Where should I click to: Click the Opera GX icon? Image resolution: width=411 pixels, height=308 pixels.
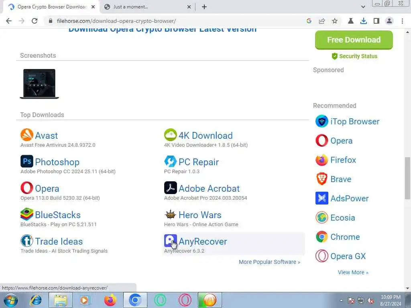(x=321, y=256)
